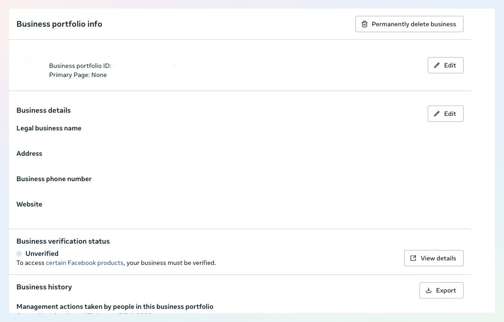Screen dimensions: 504x322
Task: Select the Business portfolio ID text
Action: [x=80, y=66]
